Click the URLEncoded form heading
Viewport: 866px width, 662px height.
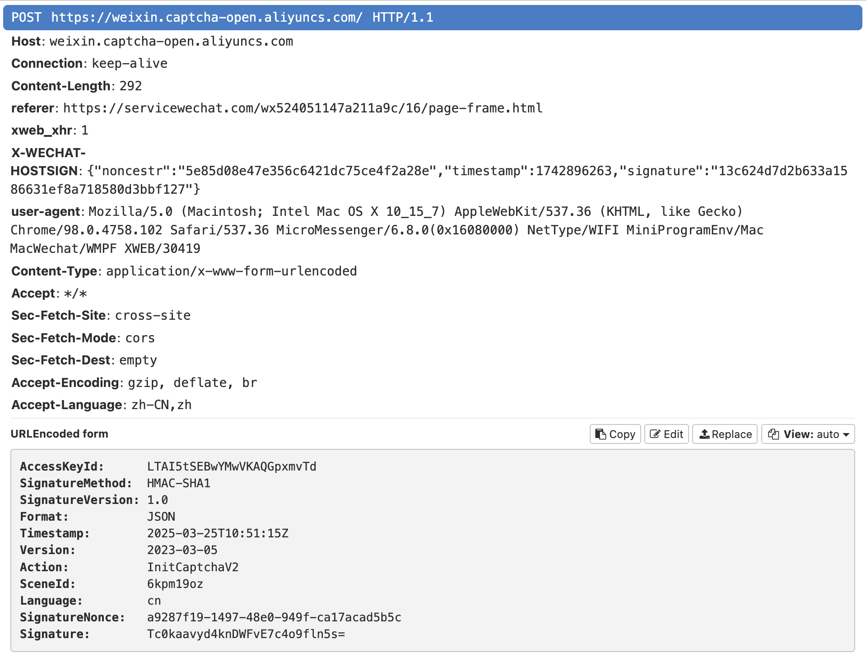59,434
